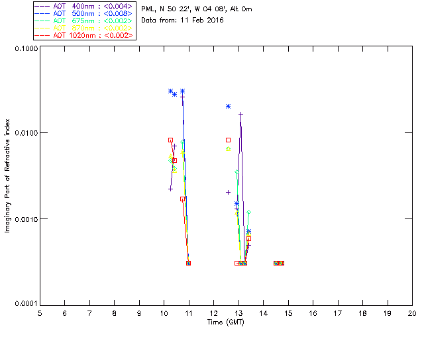The width and height of the screenshot is (424, 339).
Task: Click the x-axis tick label 7
Action: [89, 313]
